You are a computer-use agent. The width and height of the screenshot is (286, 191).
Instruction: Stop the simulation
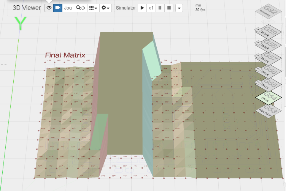point(169,8)
